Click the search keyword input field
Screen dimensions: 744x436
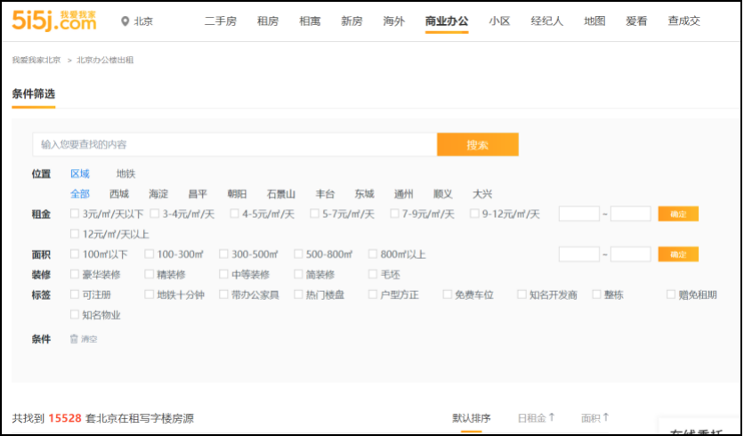tap(234, 145)
